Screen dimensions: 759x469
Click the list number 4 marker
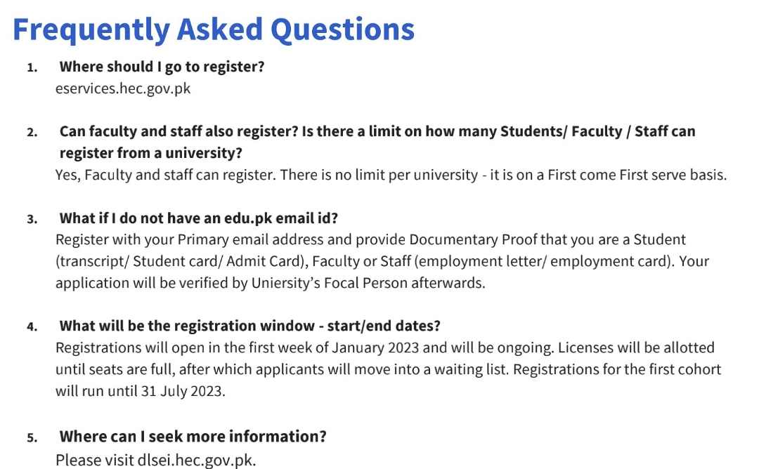(x=32, y=327)
